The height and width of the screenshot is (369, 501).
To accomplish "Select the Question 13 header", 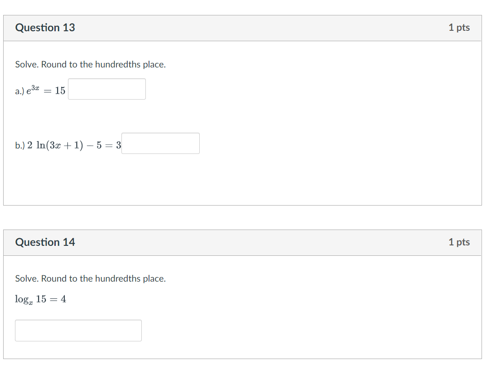I will click(45, 28).
